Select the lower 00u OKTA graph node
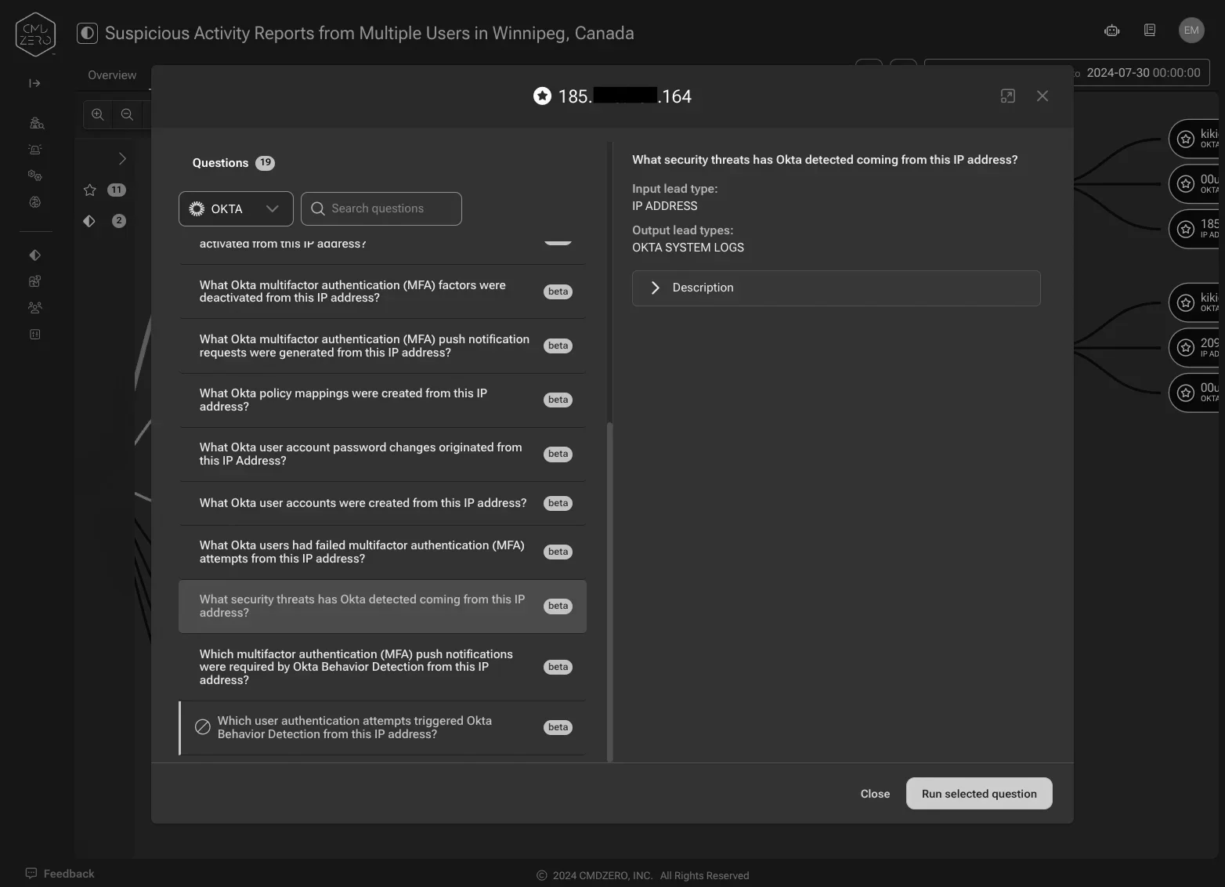 click(x=1194, y=393)
